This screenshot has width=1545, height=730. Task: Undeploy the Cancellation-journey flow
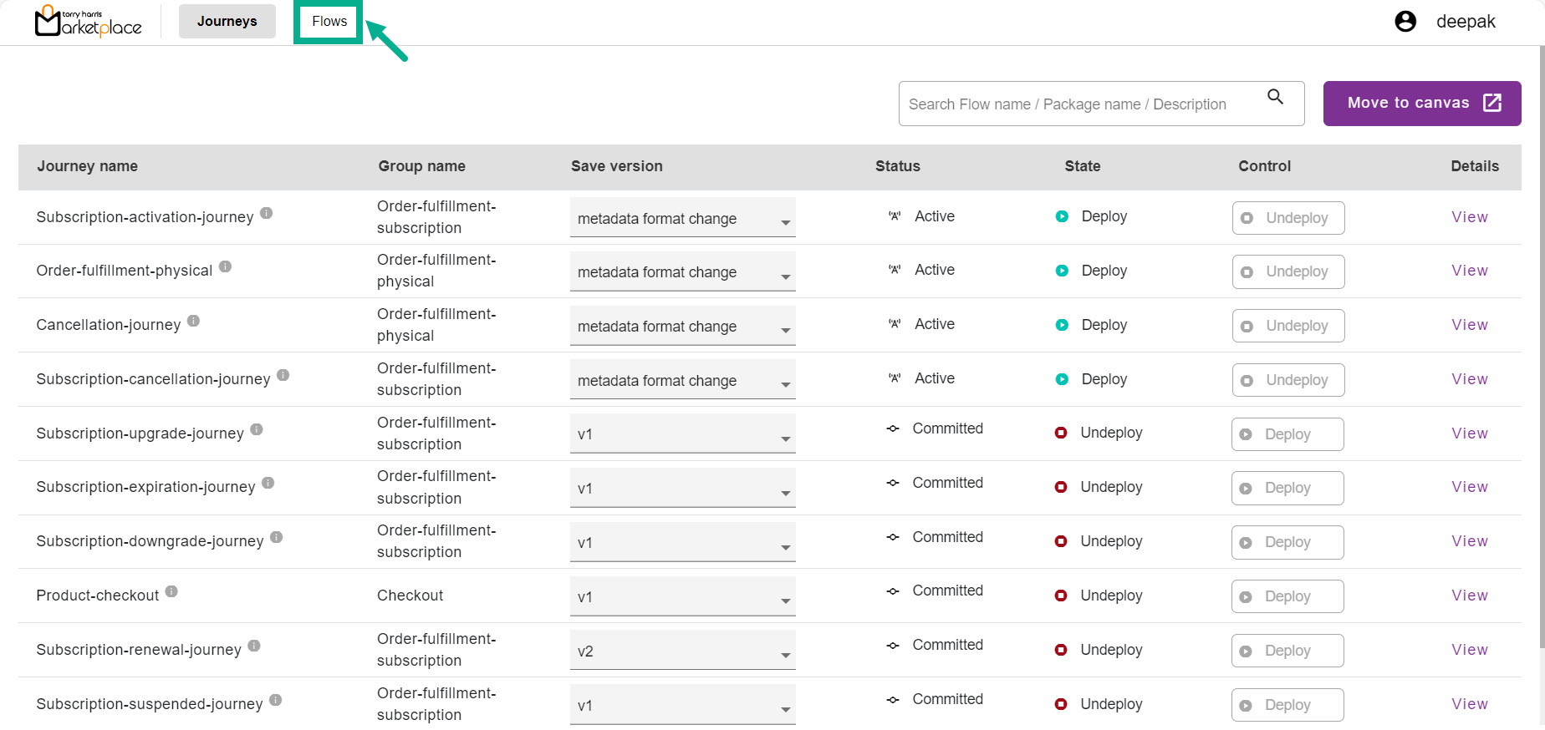click(1287, 326)
